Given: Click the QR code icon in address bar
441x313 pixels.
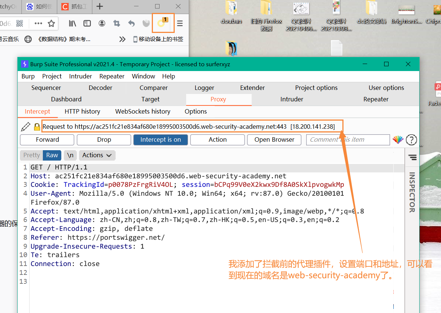Looking at the screenshot, I should (20, 23).
